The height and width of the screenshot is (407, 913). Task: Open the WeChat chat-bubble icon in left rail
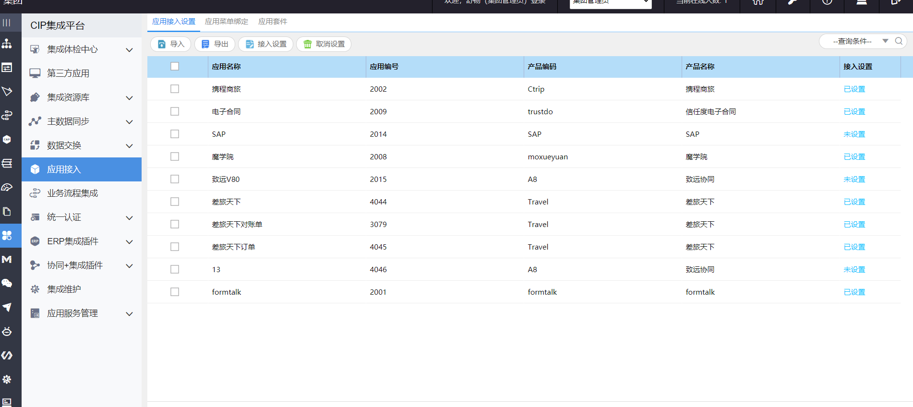[7, 283]
